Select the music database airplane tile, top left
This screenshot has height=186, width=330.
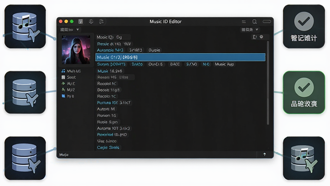[x=25, y=26]
